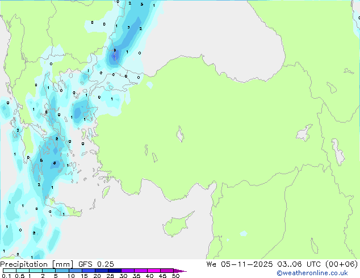Click the 2–5 mm legend swatch
Screen dimensions: 360x278
click(49, 271)
